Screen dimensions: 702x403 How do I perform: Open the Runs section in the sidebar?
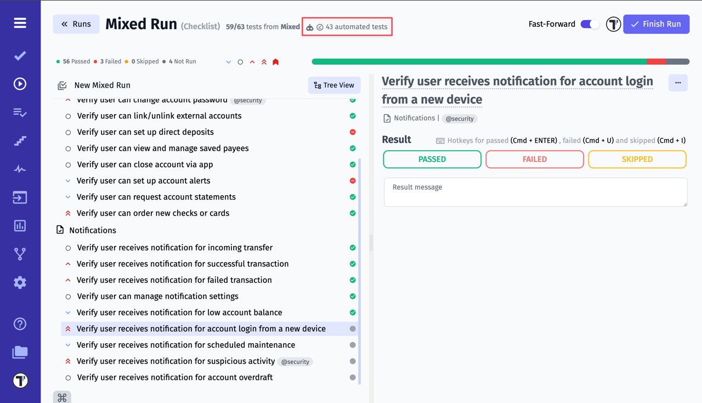tap(20, 83)
